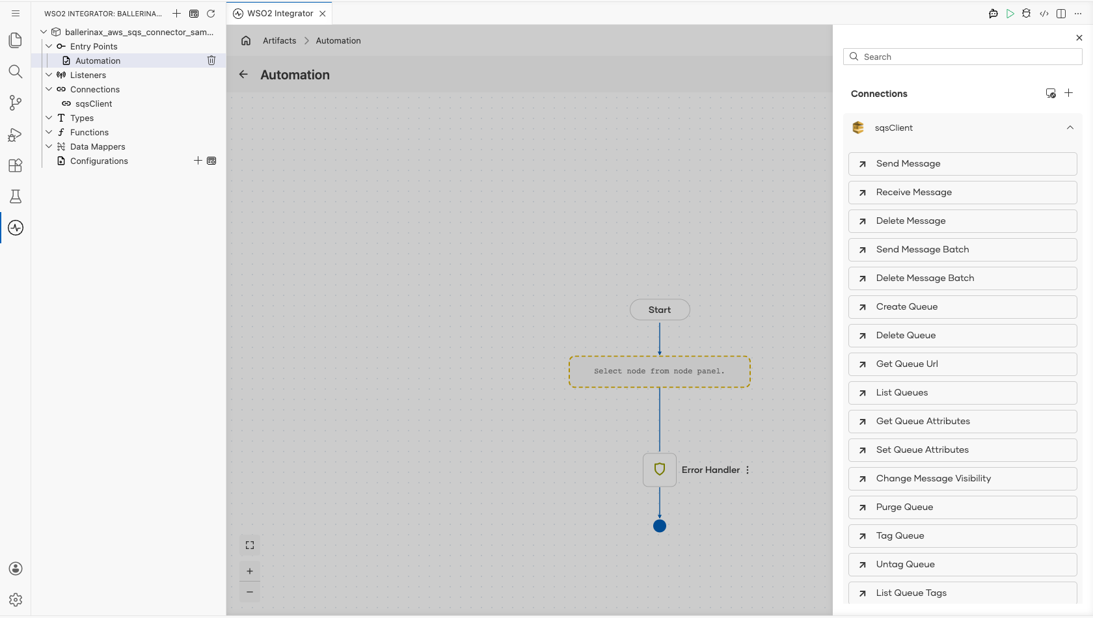Click the Search field in node panel
The width and height of the screenshot is (1093, 618).
click(963, 57)
